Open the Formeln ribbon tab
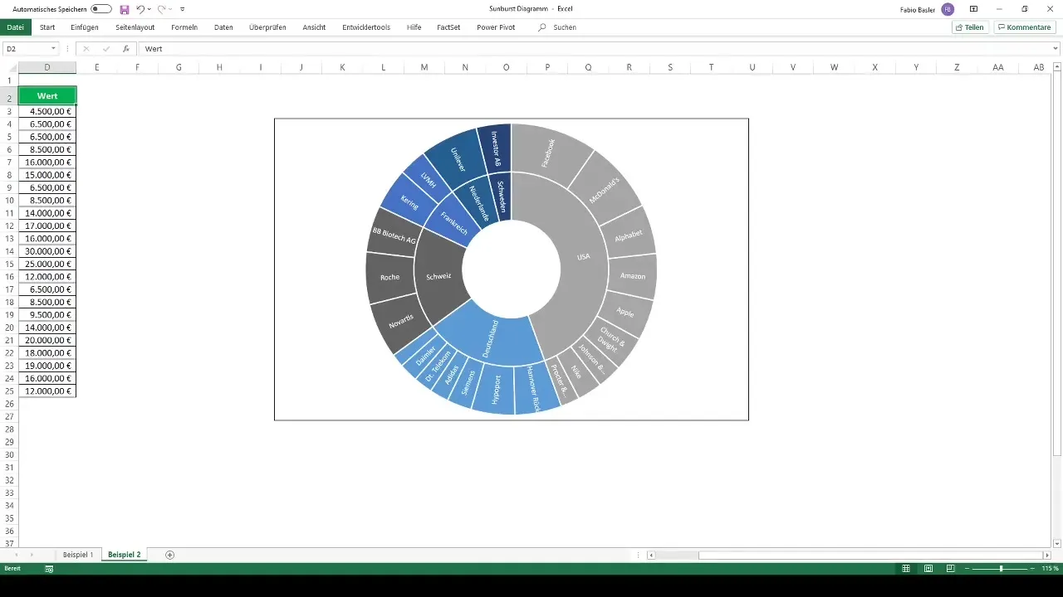The width and height of the screenshot is (1063, 597). pos(184,27)
